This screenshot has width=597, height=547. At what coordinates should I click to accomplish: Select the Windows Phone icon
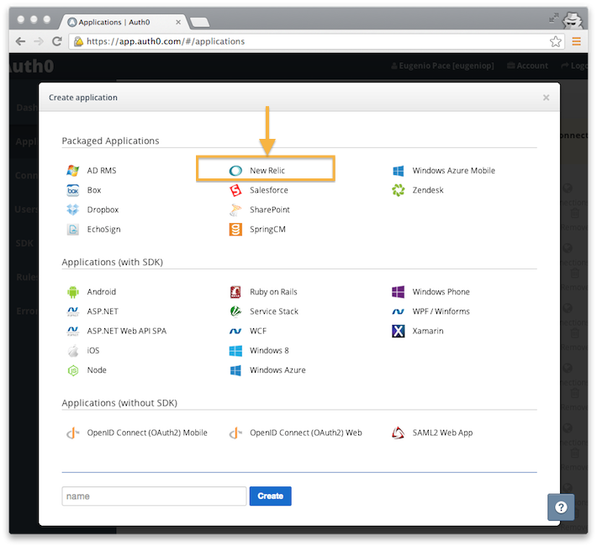pyautogui.click(x=399, y=292)
